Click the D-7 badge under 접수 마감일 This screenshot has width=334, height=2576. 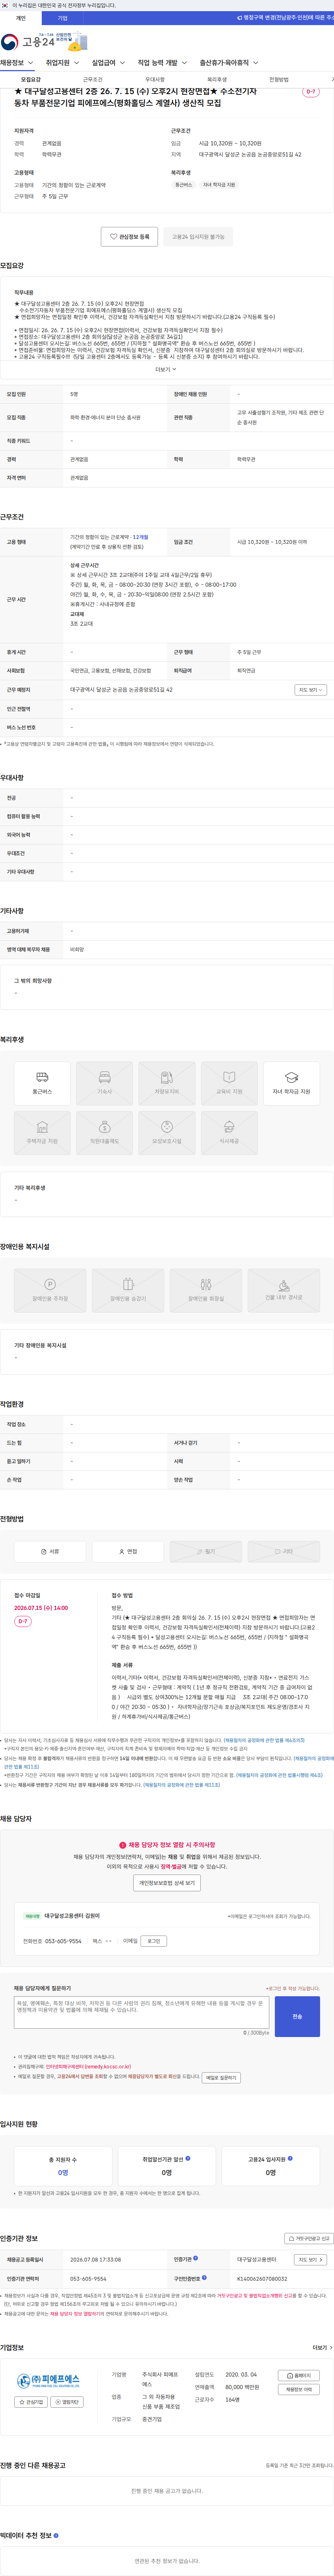[x=23, y=1621]
